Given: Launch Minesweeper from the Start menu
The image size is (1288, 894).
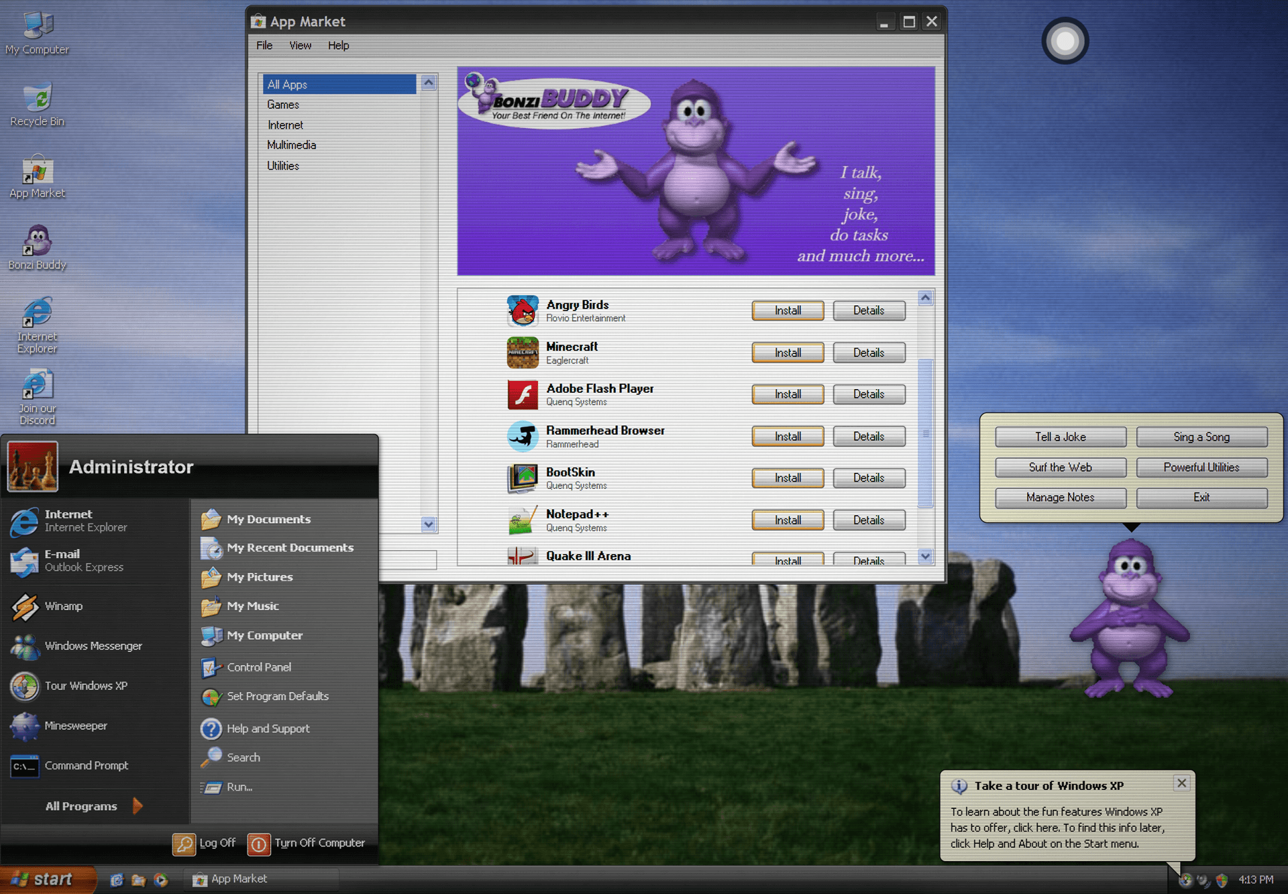Looking at the screenshot, I should 75,726.
